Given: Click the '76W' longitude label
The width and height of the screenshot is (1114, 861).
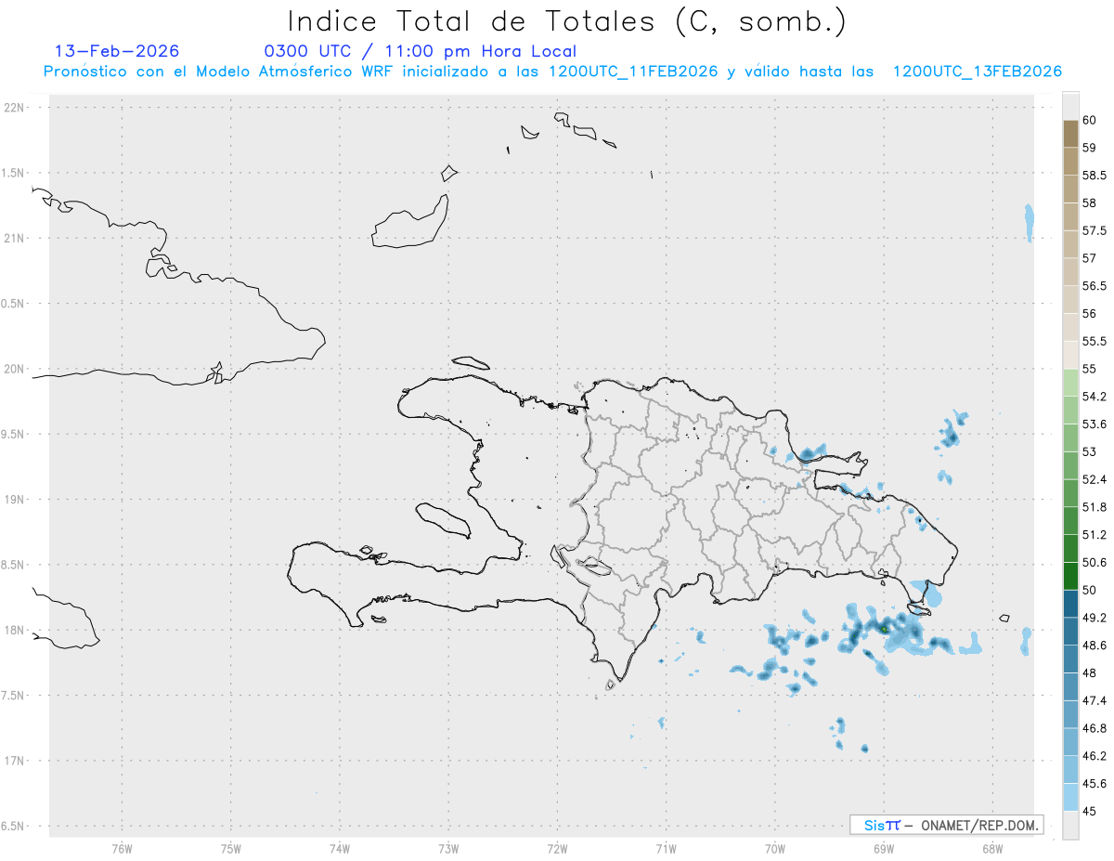Looking at the screenshot, I should click(122, 848).
